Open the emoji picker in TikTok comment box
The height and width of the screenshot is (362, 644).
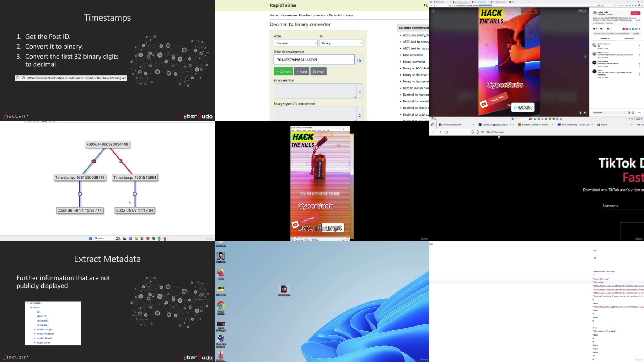tap(633, 112)
